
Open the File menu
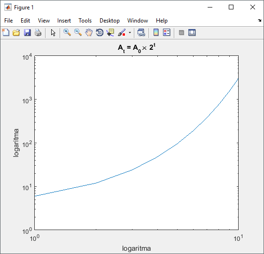click(8, 21)
